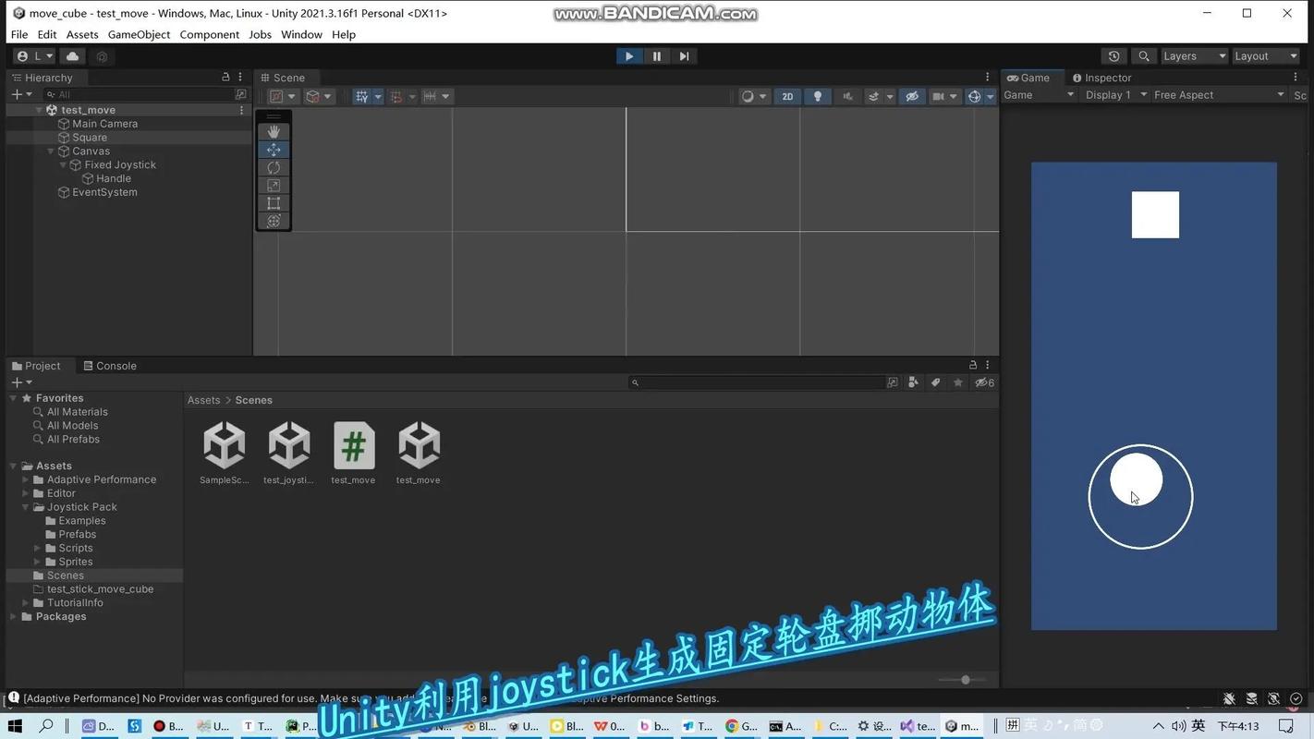Focus the Project search field

[x=756, y=382]
